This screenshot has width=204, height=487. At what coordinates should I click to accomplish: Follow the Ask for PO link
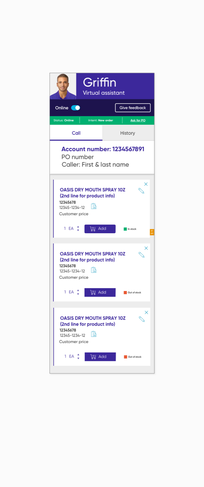tap(138, 120)
